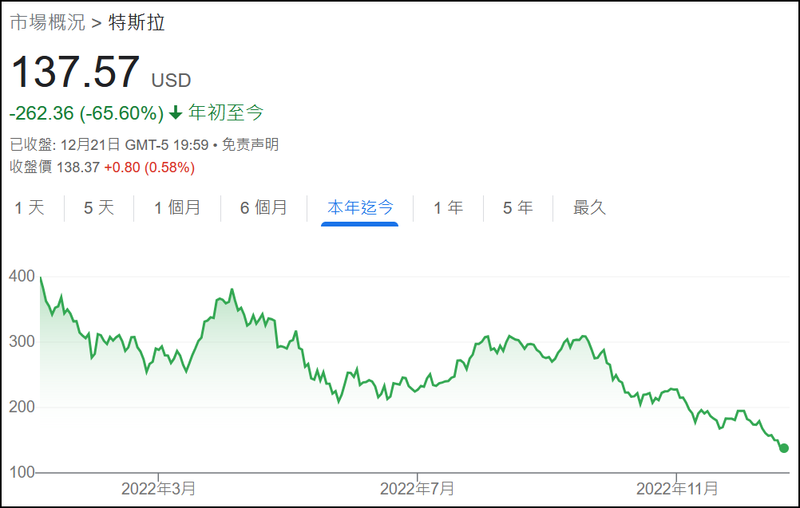Select the 1個月 chart period
The width and height of the screenshot is (800, 508).
point(177,207)
